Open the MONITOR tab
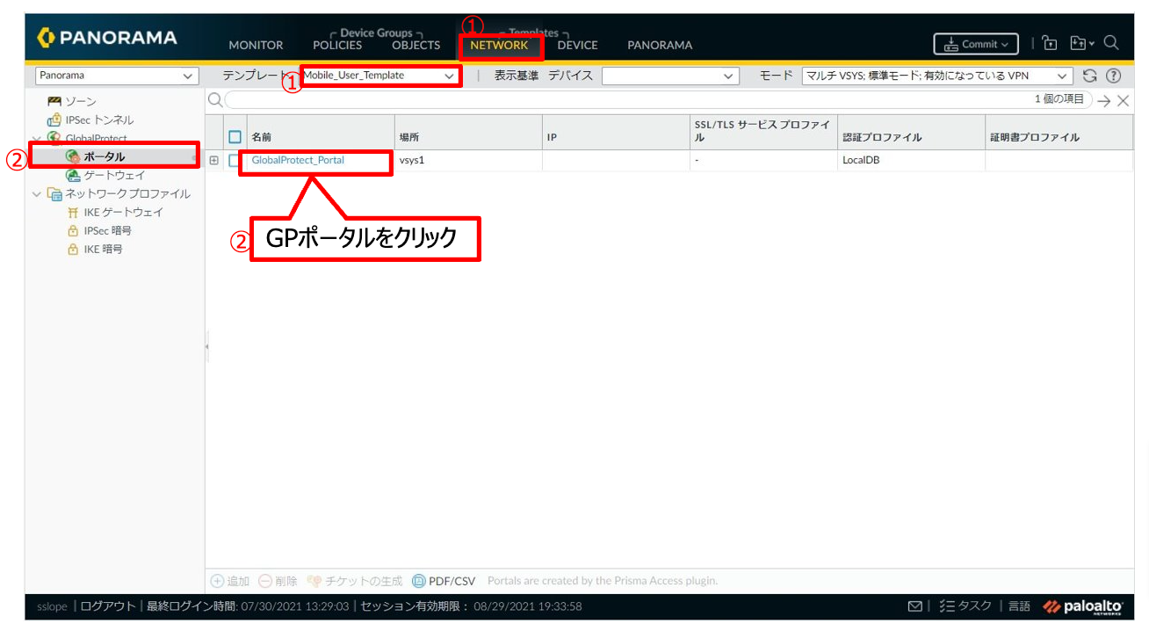Screen dimensions: 1149x631 coord(256,45)
